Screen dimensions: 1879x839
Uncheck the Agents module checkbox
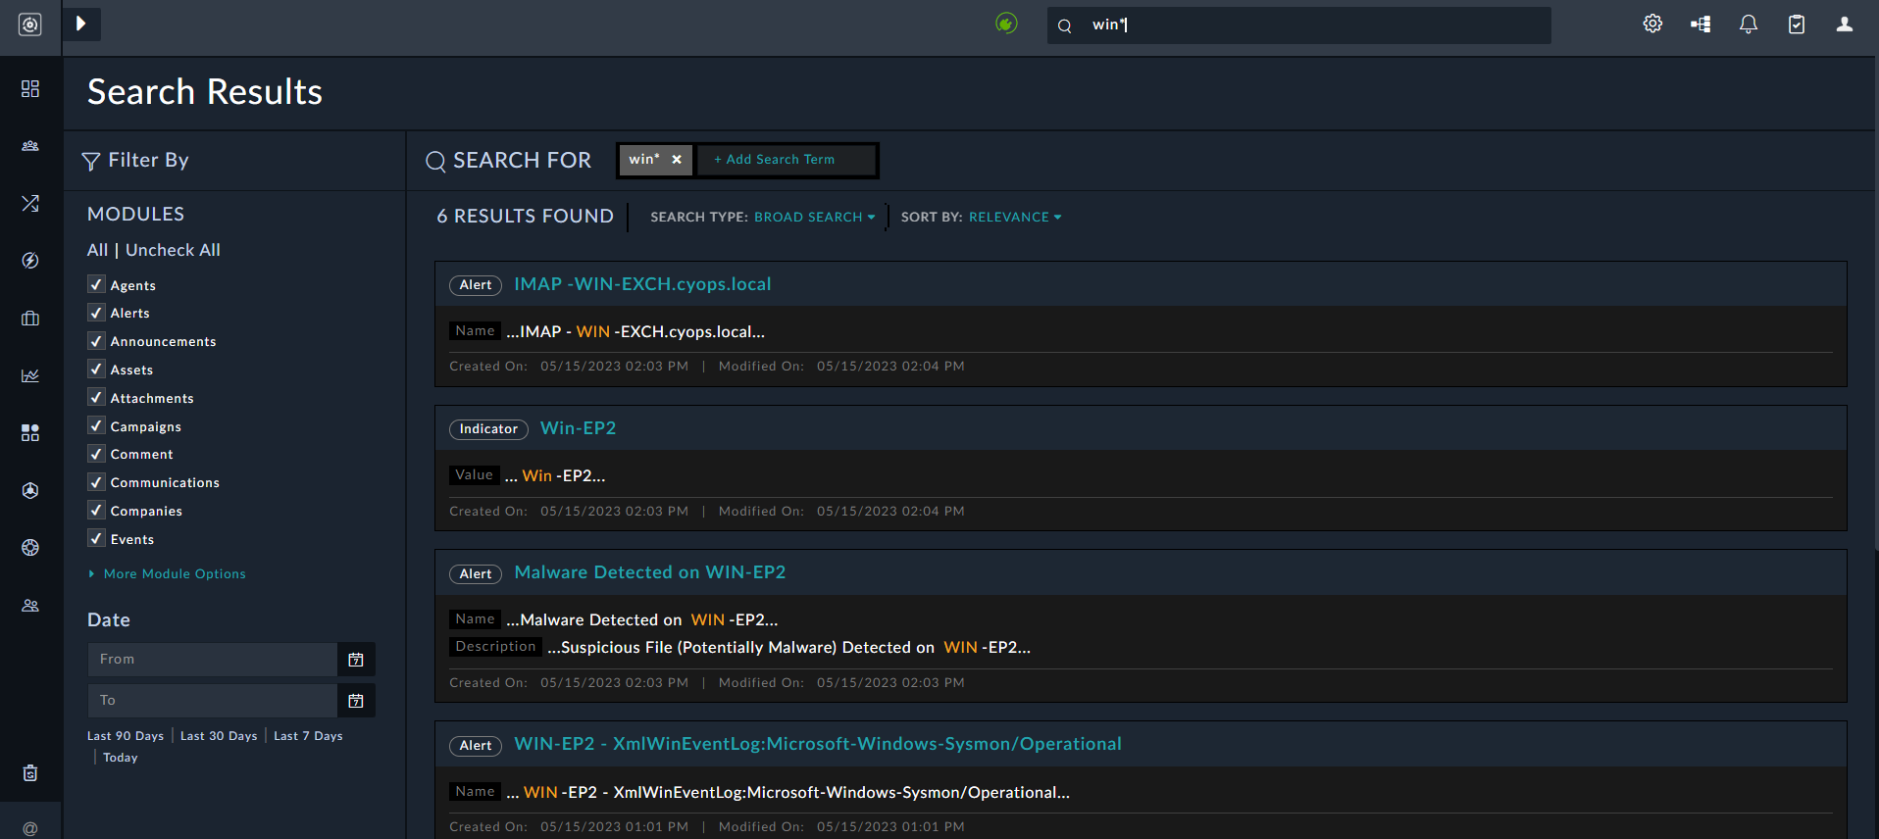point(96,284)
